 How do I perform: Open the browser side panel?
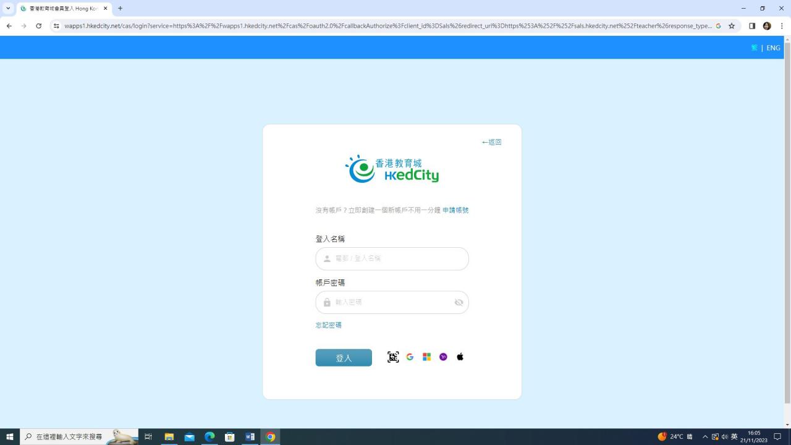752,26
